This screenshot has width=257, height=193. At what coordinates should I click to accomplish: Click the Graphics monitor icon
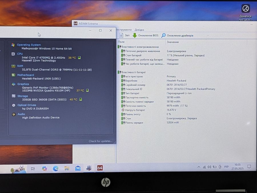[x=13, y=84]
